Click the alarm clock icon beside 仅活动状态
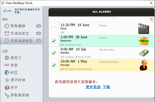This screenshot has height=102, width=155. coord(7,33)
